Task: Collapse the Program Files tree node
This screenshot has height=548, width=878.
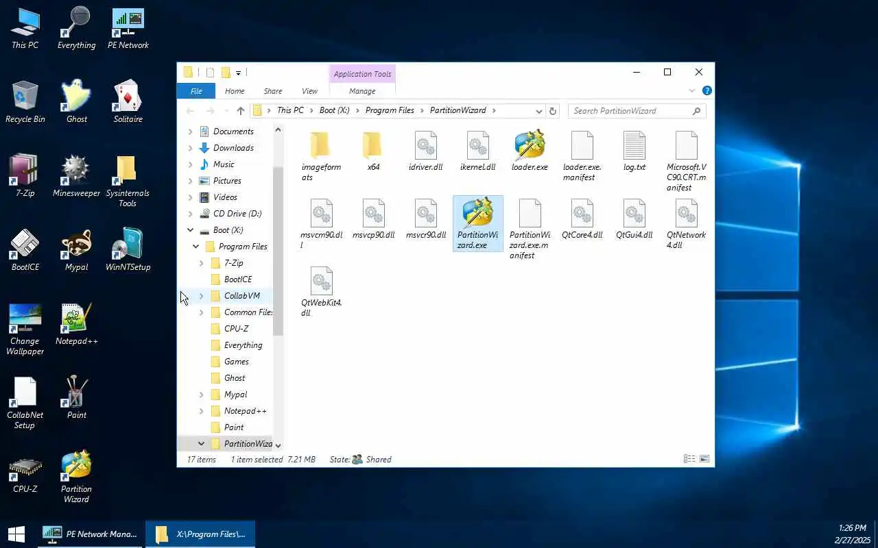Action: coord(195,247)
